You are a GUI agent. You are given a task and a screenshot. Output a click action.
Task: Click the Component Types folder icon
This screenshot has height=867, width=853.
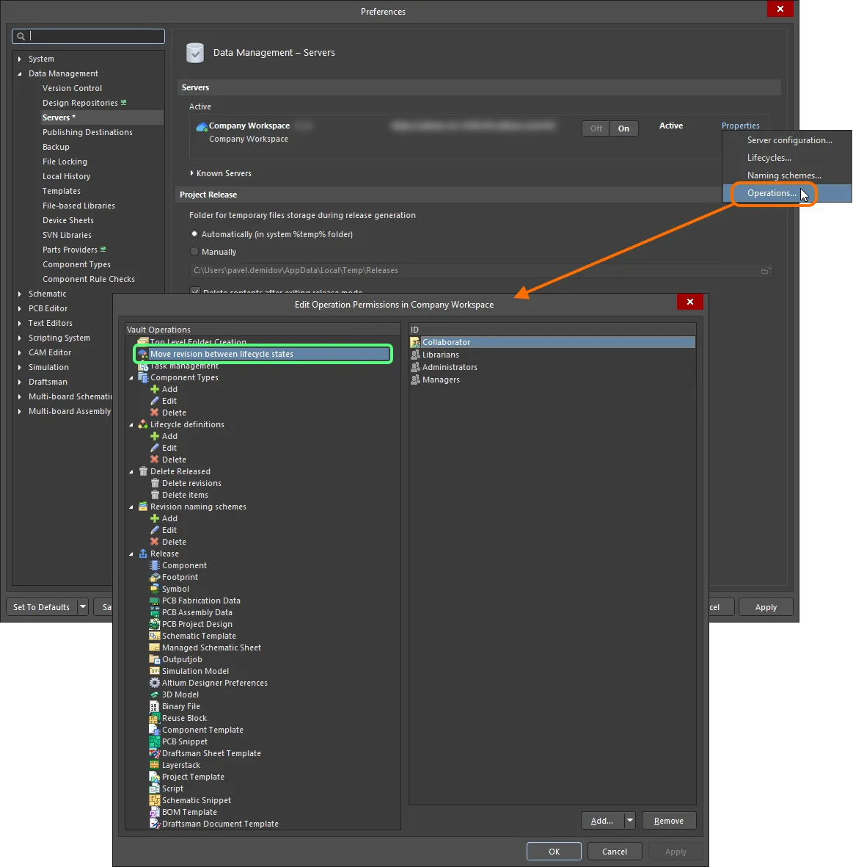(143, 377)
